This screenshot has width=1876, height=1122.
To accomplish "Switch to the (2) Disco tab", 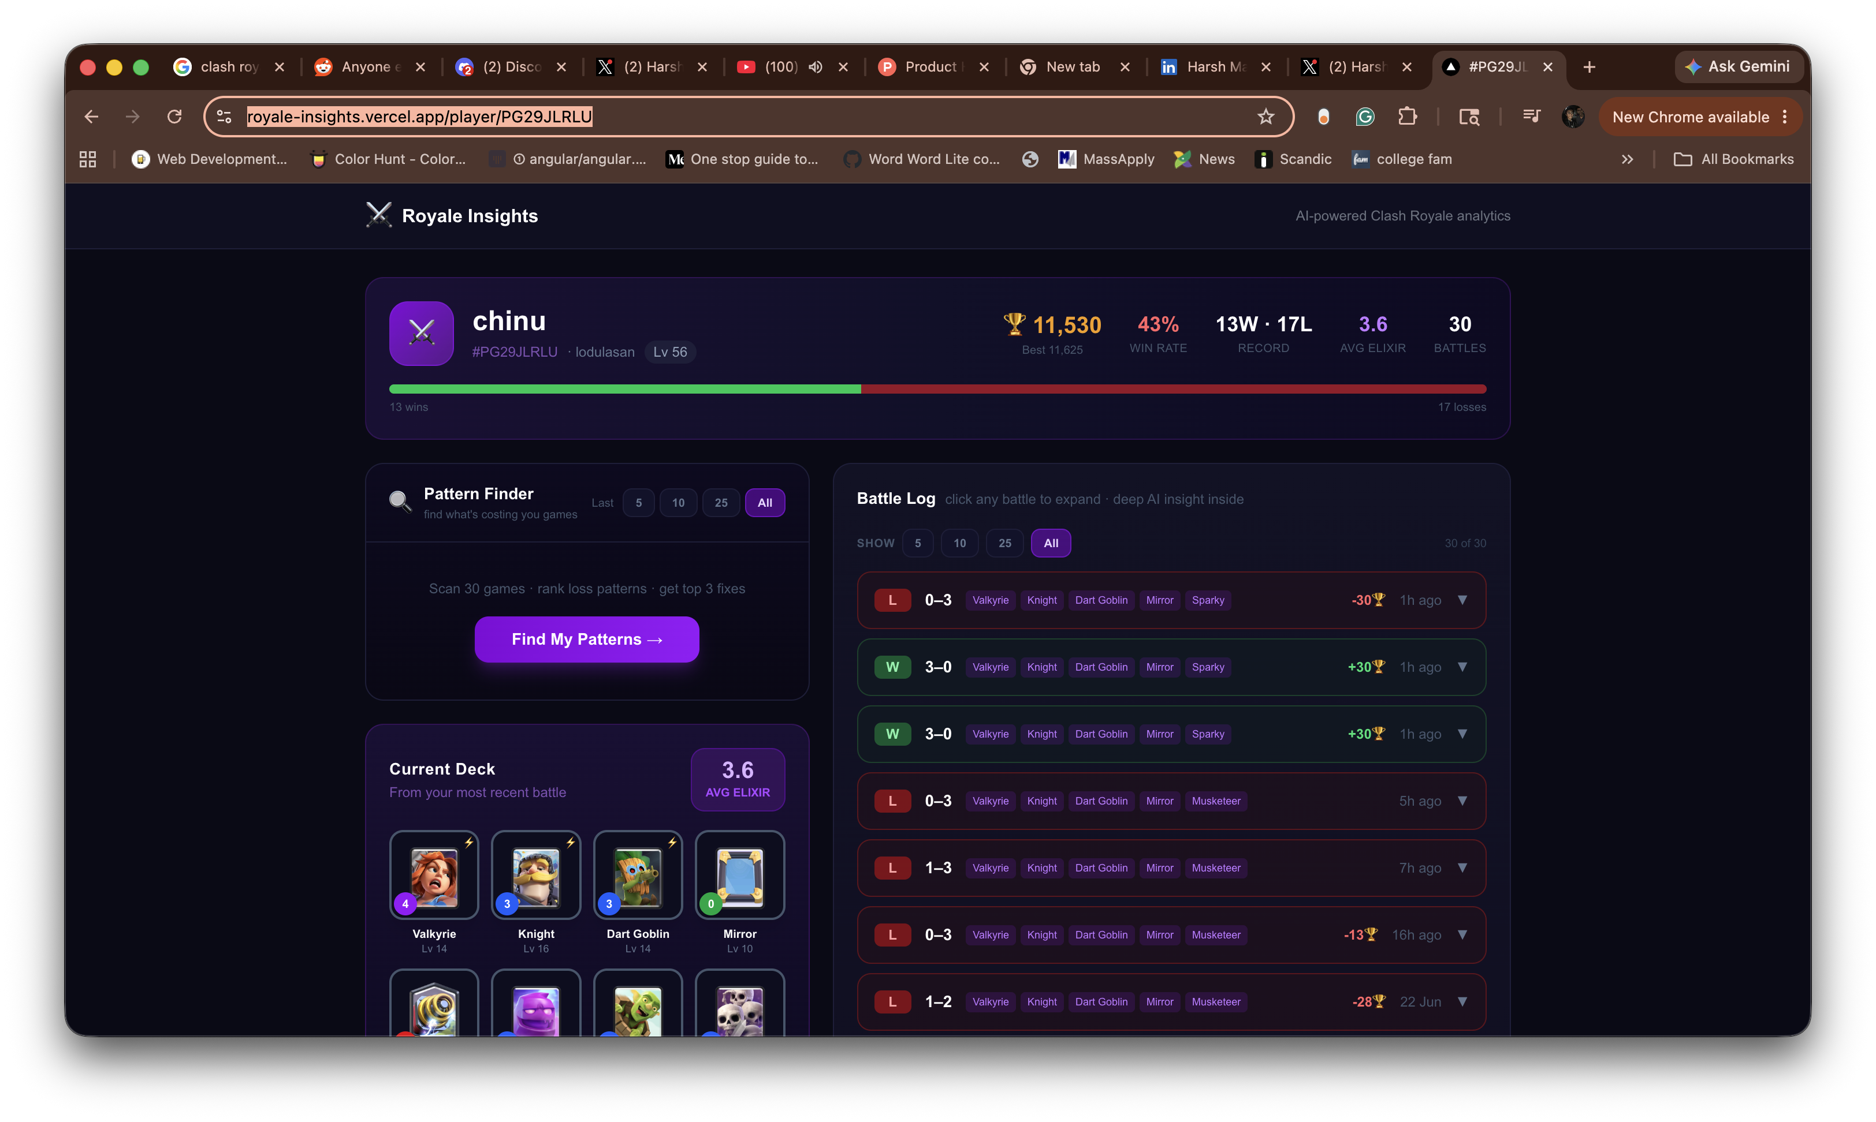I will (x=511, y=66).
